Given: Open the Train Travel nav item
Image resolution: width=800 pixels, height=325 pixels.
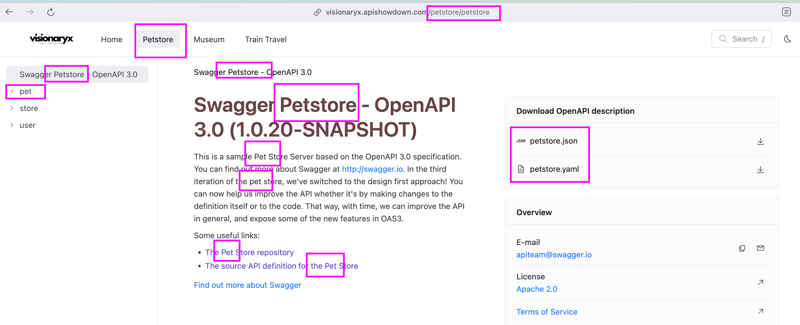Looking at the screenshot, I should pos(266,39).
